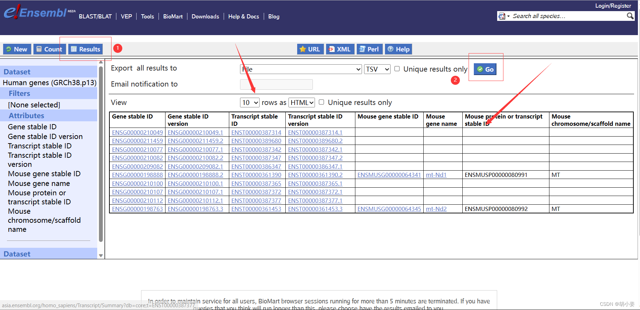Click the sidebar vertical scrollbar
Image resolution: width=640 pixels, height=310 pixels.
(x=101, y=154)
